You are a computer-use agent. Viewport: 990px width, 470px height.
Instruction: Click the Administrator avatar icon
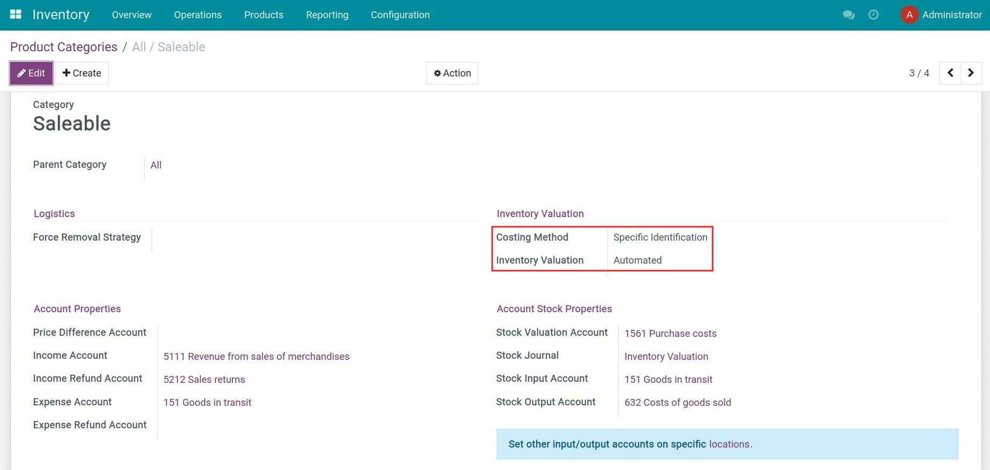tap(909, 15)
